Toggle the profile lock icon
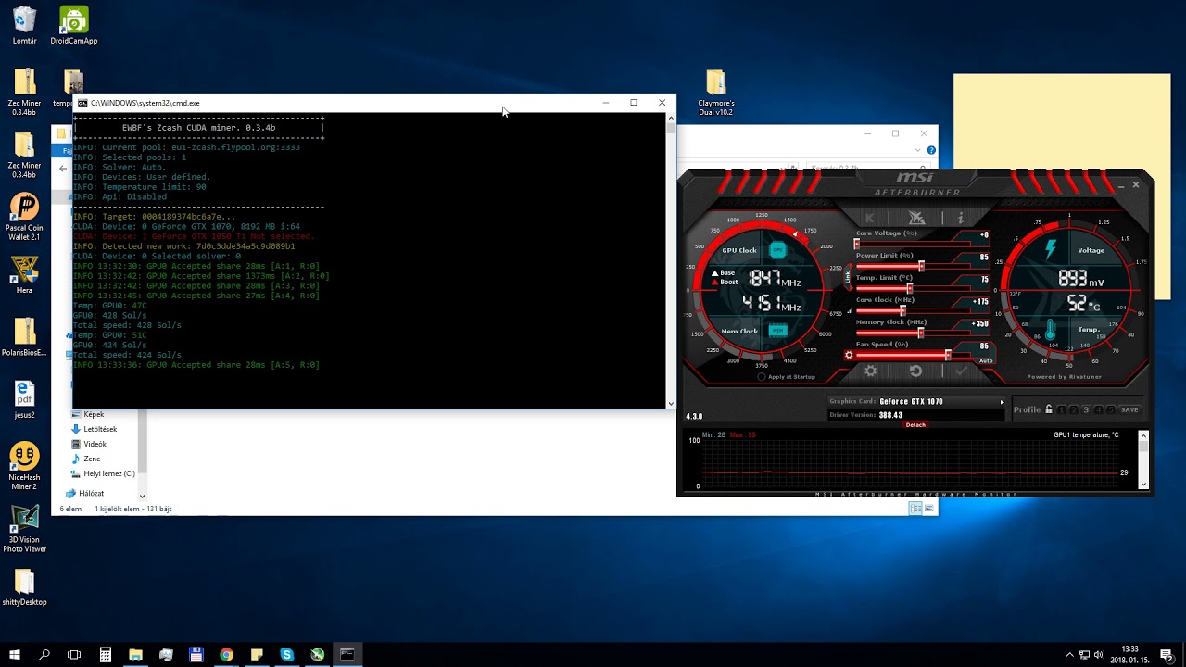Screen dimensions: 1186x667 pyautogui.click(x=1049, y=409)
